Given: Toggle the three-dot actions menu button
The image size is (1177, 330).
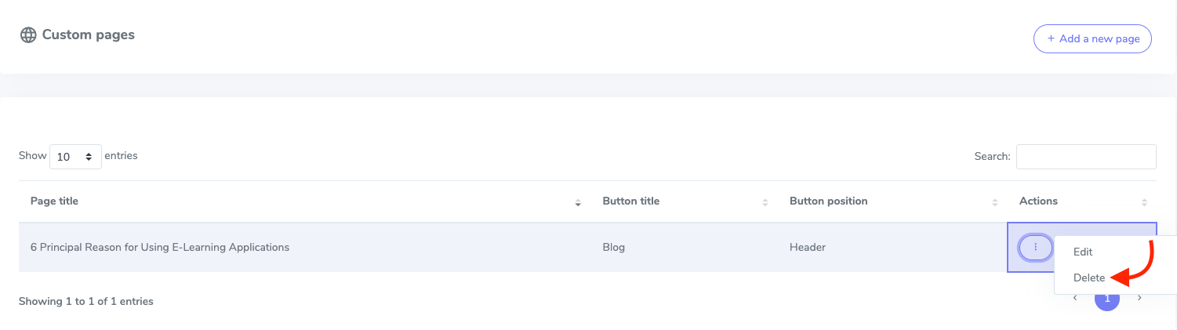Looking at the screenshot, I should click(x=1035, y=247).
